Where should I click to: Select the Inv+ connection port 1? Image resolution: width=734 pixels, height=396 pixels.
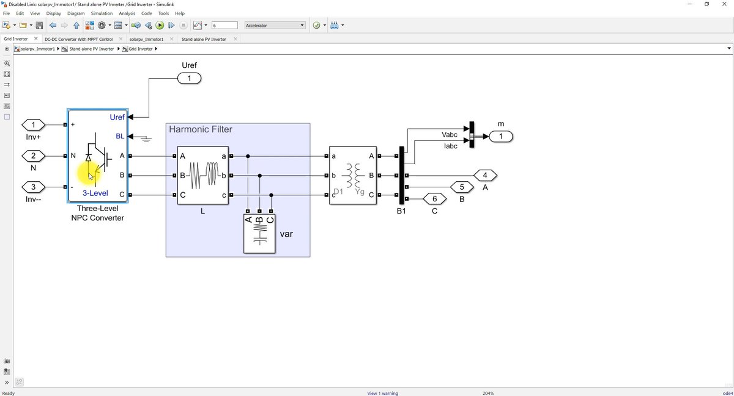pyautogui.click(x=34, y=125)
